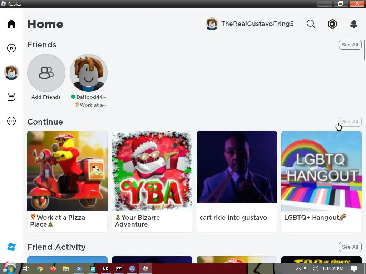This screenshot has height=274, width=366.
Task: Open the notifications bell
Action: pos(354,24)
